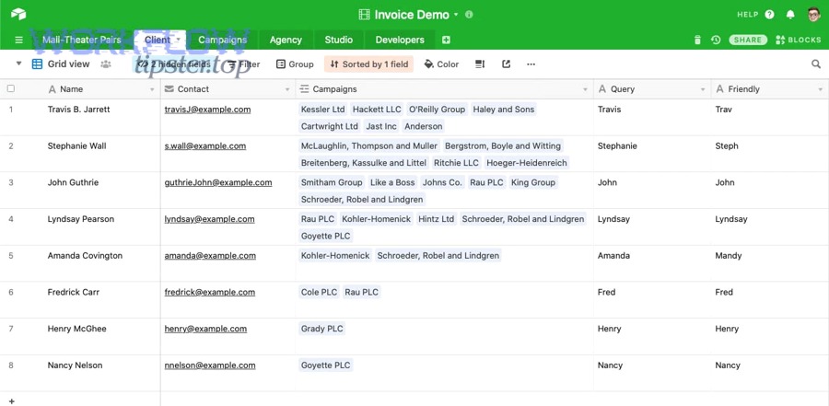Switch to the Developers tab
The width and height of the screenshot is (829, 406).
coord(400,40)
